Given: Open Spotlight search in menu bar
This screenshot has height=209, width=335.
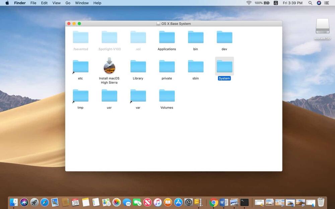Looking at the screenshot, I should (x=310, y=3).
